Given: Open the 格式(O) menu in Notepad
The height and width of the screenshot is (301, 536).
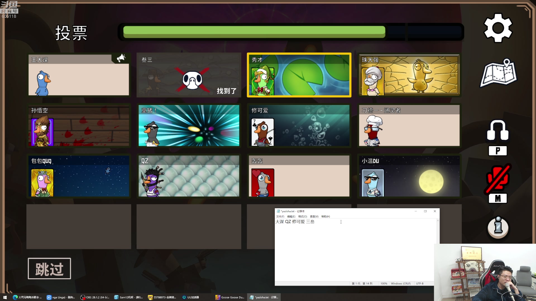Looking at the screenshot, I should [x=303, y=217].
